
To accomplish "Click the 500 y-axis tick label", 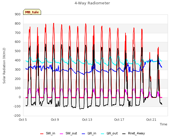I will 18,51.
